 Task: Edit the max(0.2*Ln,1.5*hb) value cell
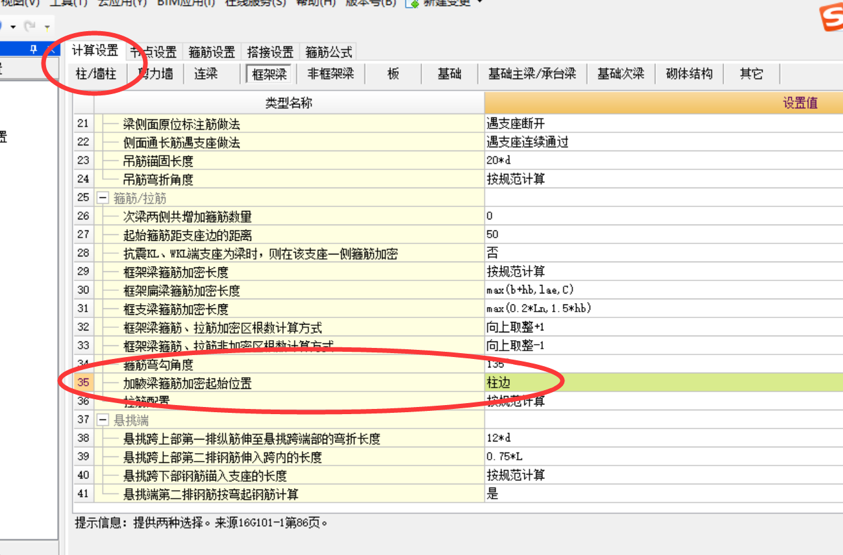[x=664, y=309]
